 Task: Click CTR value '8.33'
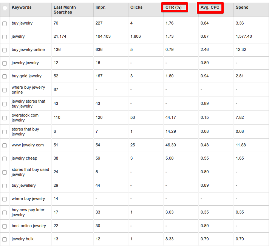[170, 239]
